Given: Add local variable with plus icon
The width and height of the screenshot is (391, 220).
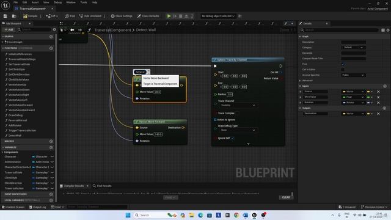Looking at the screenshot, I should click(51, 200).
